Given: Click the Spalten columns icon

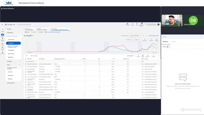Looking at the screenshot, I should (143, 55).
